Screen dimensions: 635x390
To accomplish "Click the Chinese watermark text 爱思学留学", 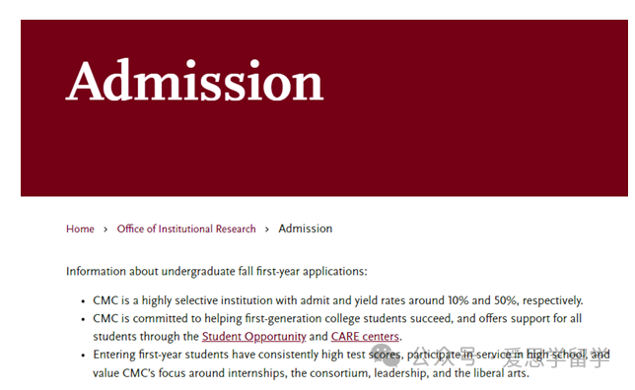I will click(x=556, y=357).
